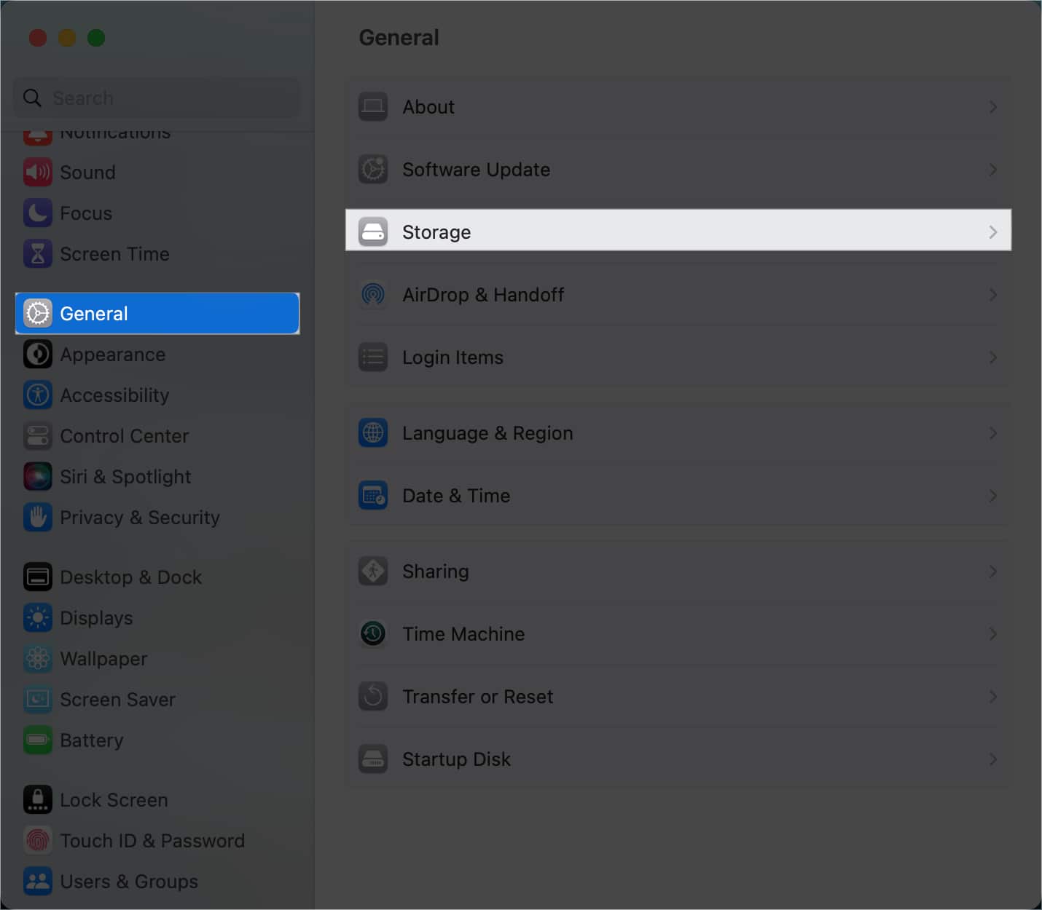Open the Storage settings label

(436, 232)
